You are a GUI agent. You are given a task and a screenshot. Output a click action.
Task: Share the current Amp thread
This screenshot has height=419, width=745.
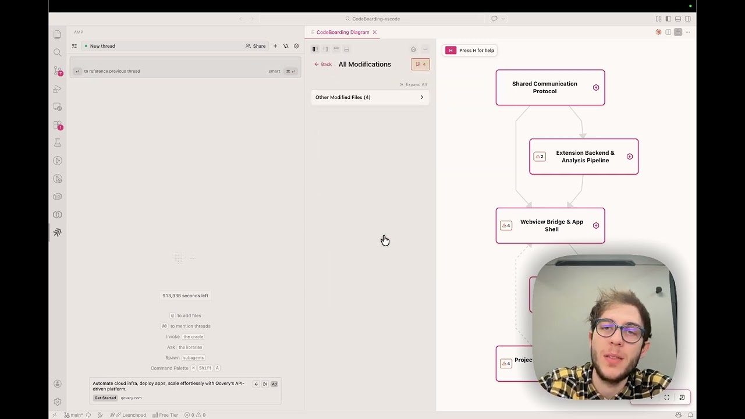pyautogui.click(x=256, y=46)
